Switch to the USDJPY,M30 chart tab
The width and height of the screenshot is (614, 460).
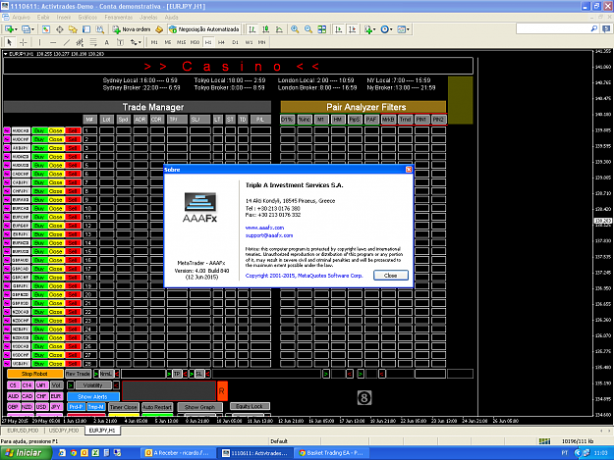pyautogui.click(x=64, y=431)
